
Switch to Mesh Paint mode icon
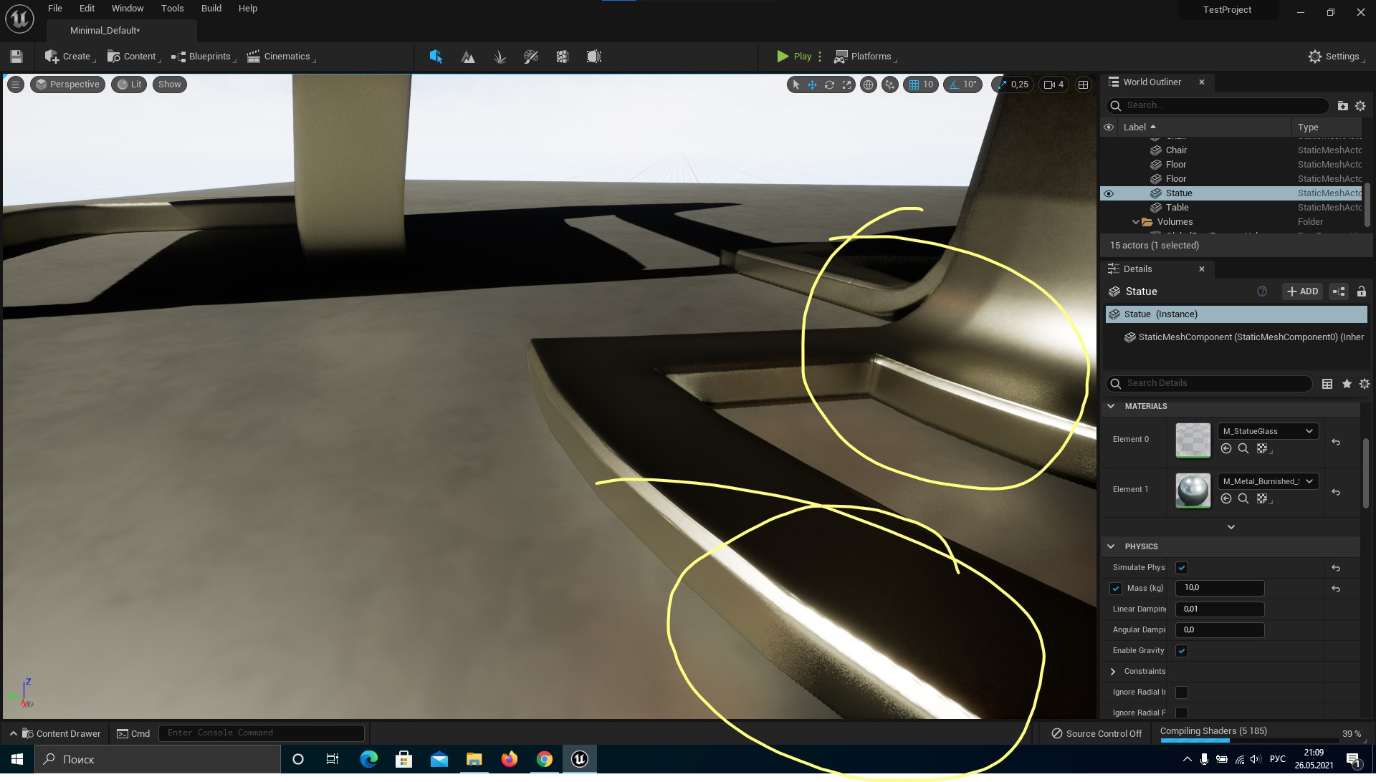(531, 57)
